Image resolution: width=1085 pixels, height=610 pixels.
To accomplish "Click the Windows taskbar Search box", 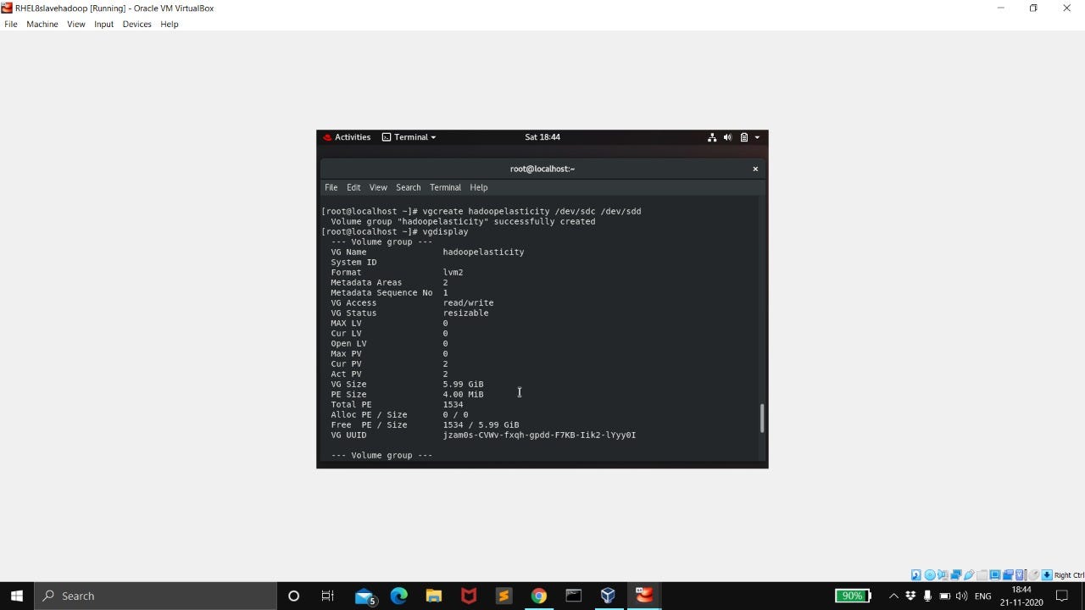I will coord(156,596).
